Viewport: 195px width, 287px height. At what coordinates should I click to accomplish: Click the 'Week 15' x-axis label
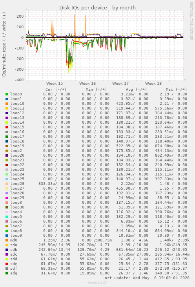pyautogui.click(x=55, y=84)
